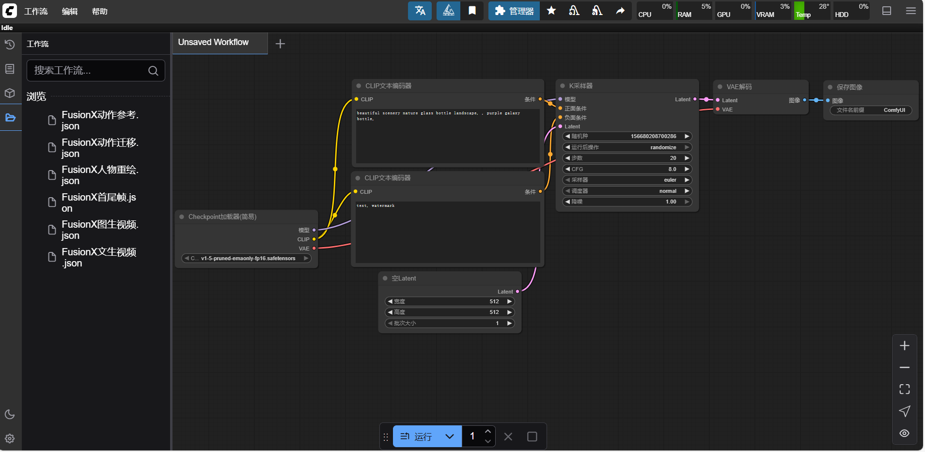The image size is (925, 452).
Task: Increment batch count up arrow
Action: (488, 431)
